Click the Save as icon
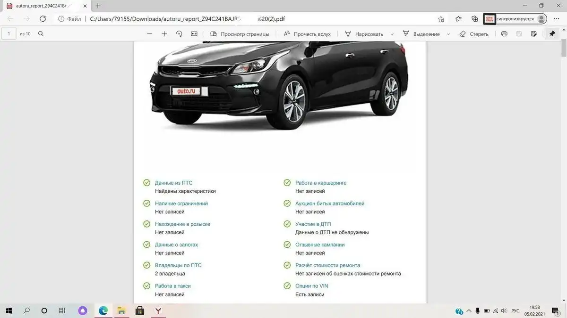This screenshot has width=567, height=318. click(534, 34)
